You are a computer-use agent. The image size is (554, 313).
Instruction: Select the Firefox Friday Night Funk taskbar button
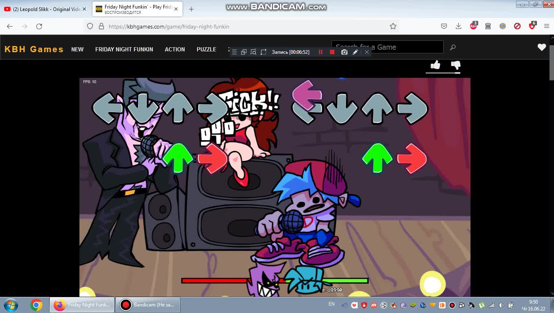tap(82, 305)
